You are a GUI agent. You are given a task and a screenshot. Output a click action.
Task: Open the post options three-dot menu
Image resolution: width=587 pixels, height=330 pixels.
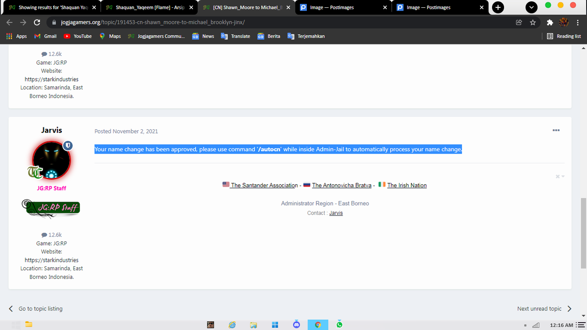556,131
